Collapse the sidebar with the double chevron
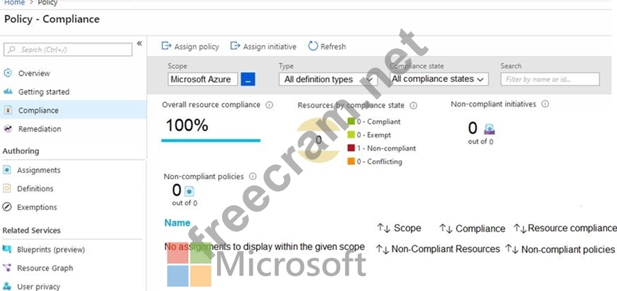This screenshot has height=291, width=617. (140, 44)
